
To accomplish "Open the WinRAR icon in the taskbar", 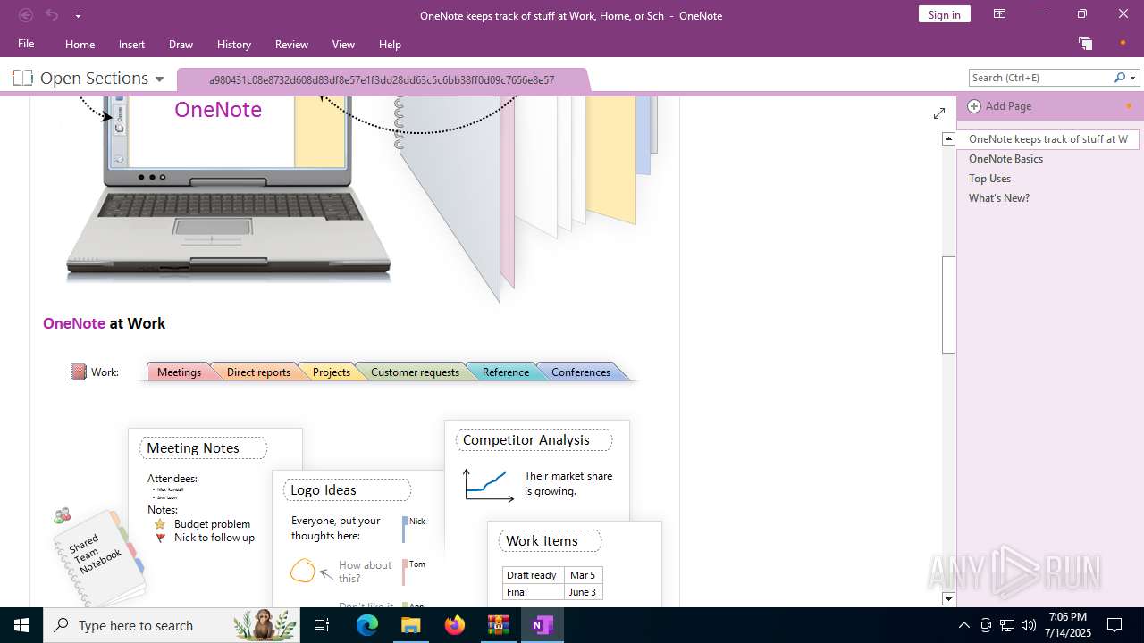I will [x=498, y=625].
